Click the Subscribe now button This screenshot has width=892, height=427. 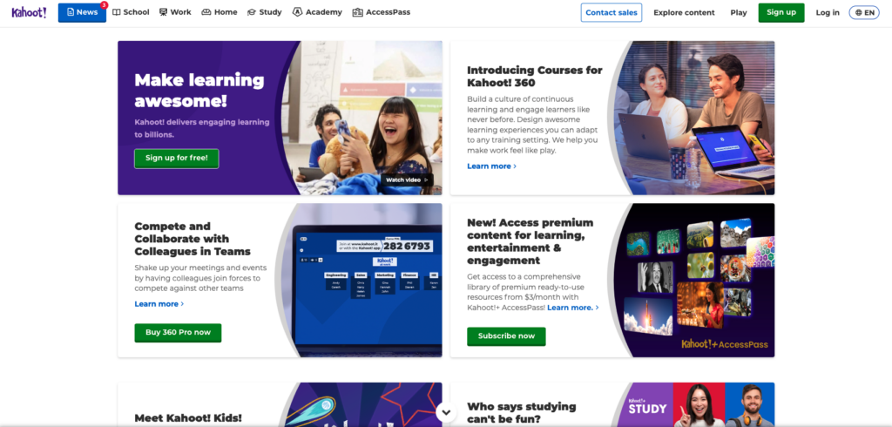point(506,335)
